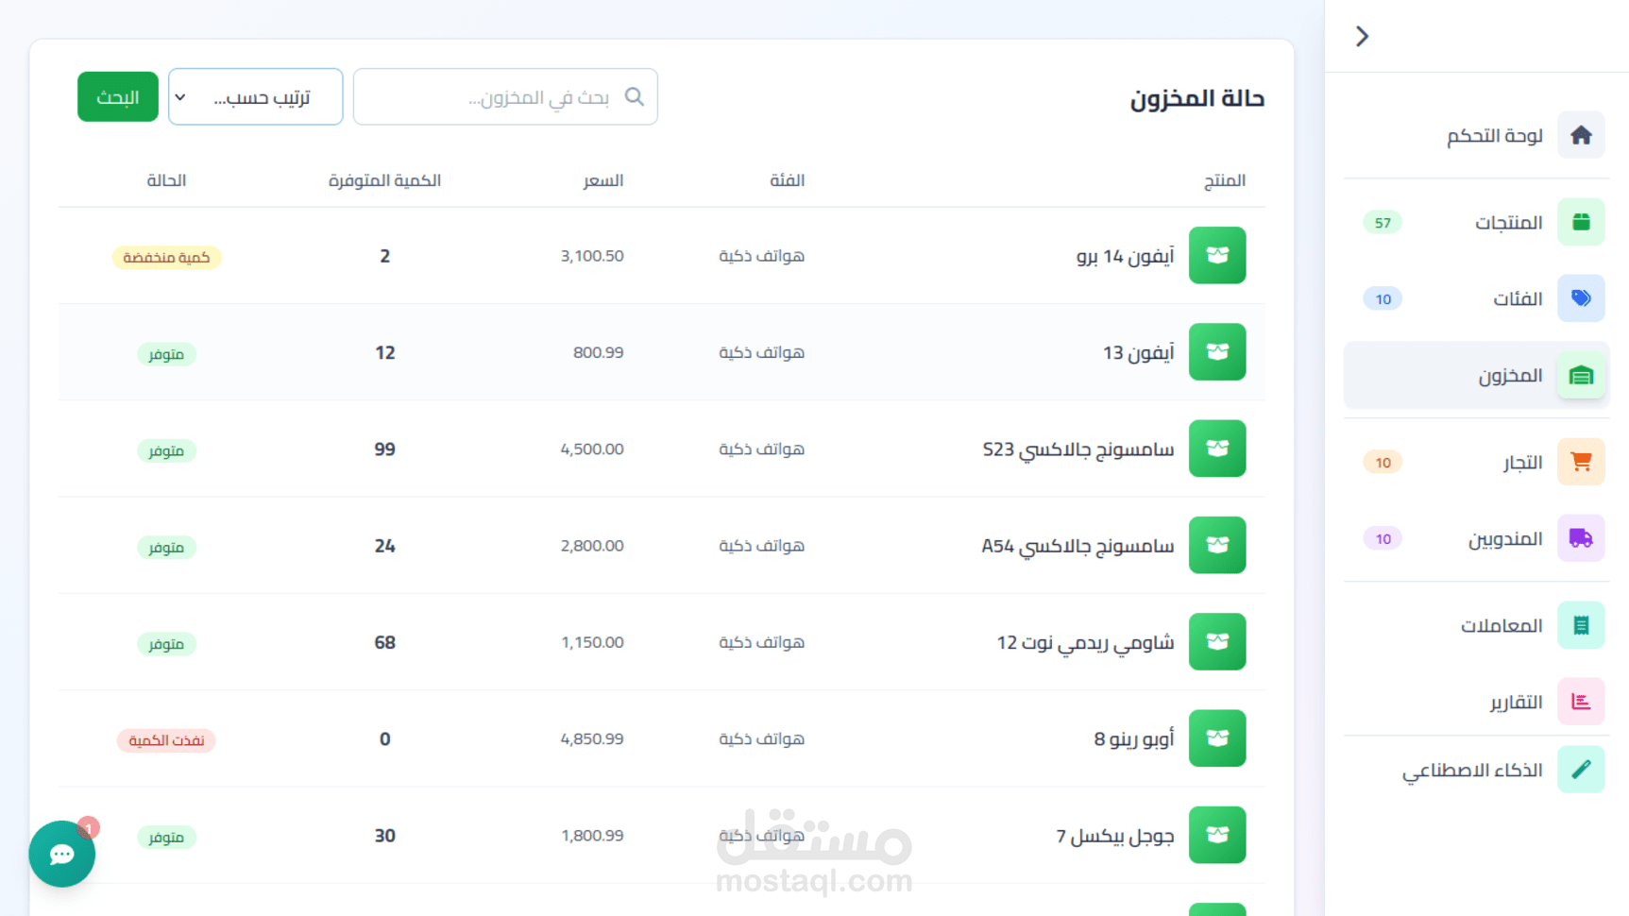The height and width of the screenshot is (916, 1629).
Task: Open المعاملات menu item
Action: click(x=1477, y=625)
